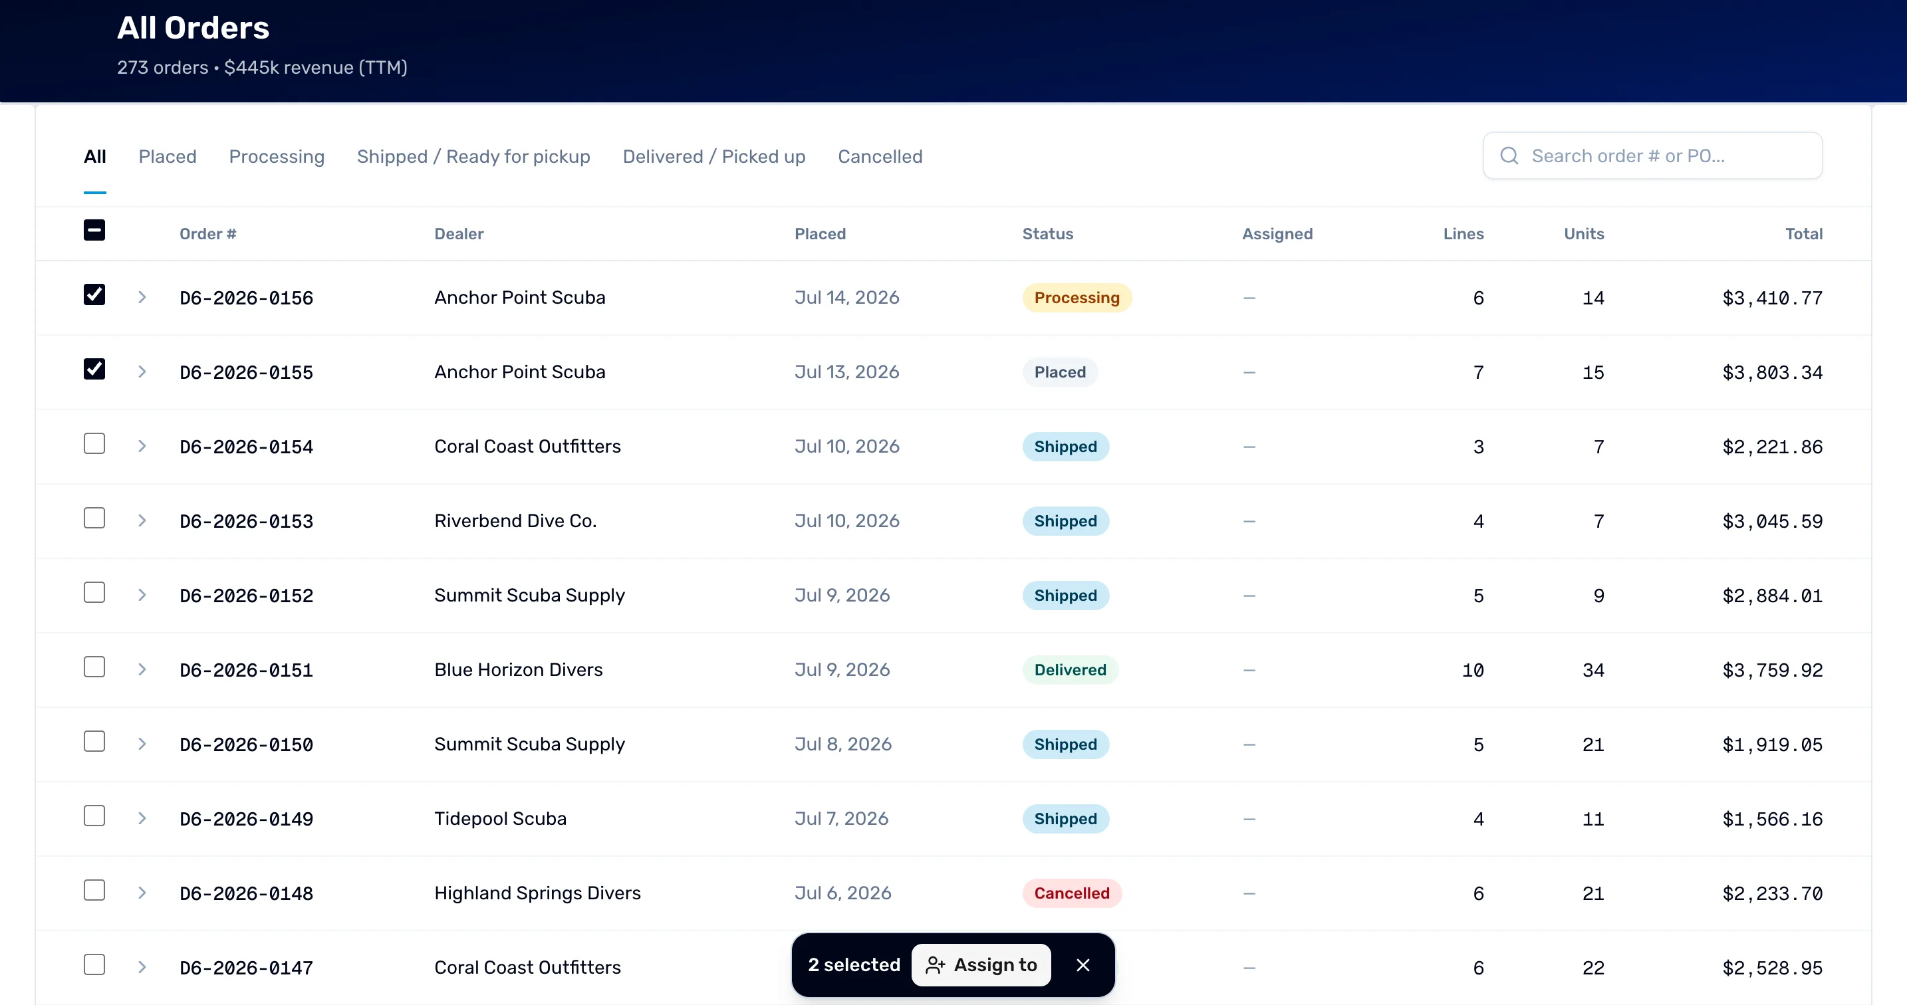1907x1005 pixels.
Task: Switch to the Processing tab
Action: click(x=276, y=156)
